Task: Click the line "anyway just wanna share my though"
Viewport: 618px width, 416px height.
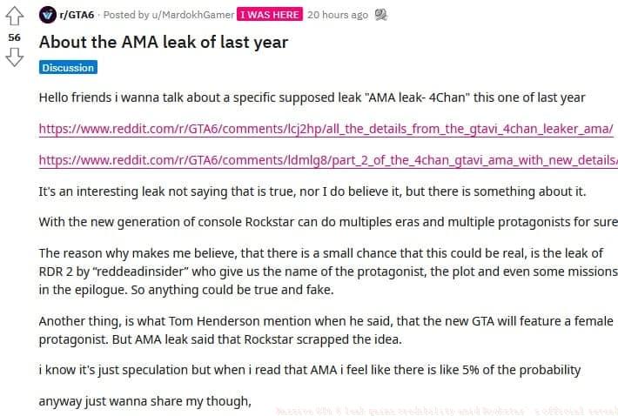Action: point(144,401)
